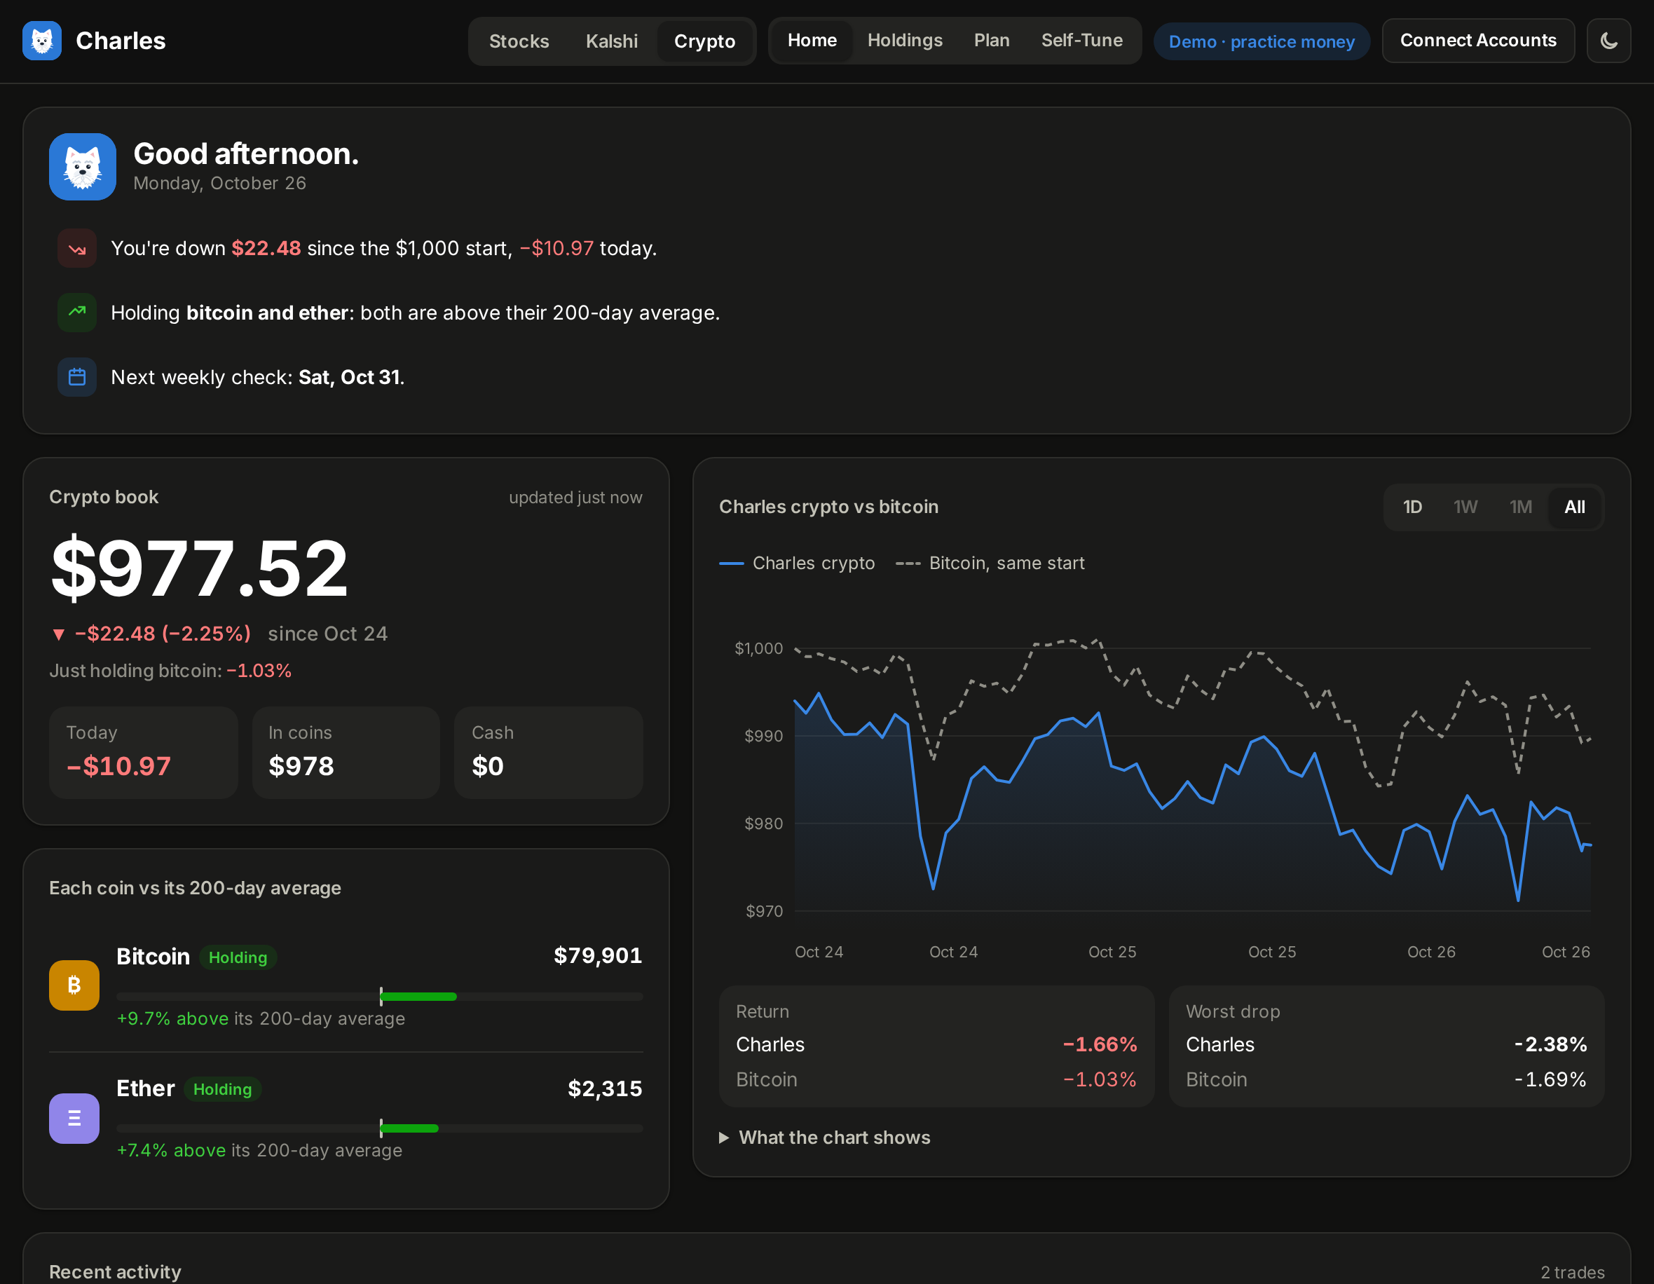Click the large fox avatar beside greeting
Image resolution: width=1654 pixels, height=1284 pixels.
[83, 167]
